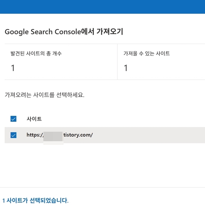Screen dimensions: 205x206
Task: Click the 1 사이트가 선택되었습니다 status text
Action: click(x=35, y=200)
